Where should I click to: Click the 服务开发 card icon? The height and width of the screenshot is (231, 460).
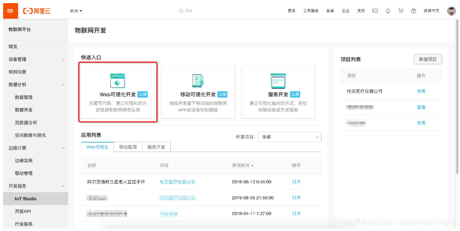[278, 81]
